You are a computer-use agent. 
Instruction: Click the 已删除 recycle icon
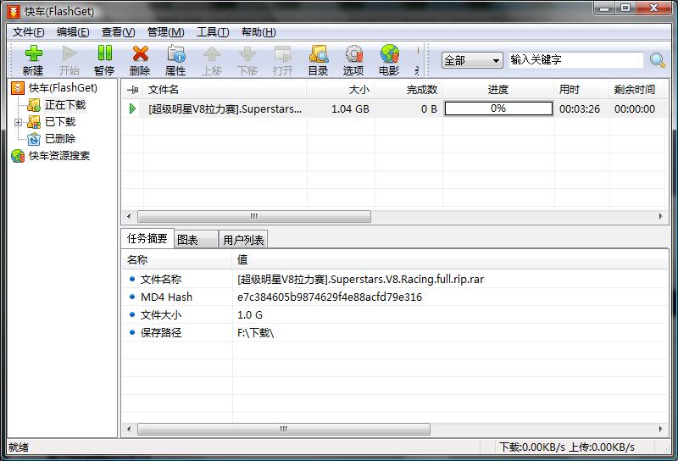pyautogui.click(x=34, y=139)
